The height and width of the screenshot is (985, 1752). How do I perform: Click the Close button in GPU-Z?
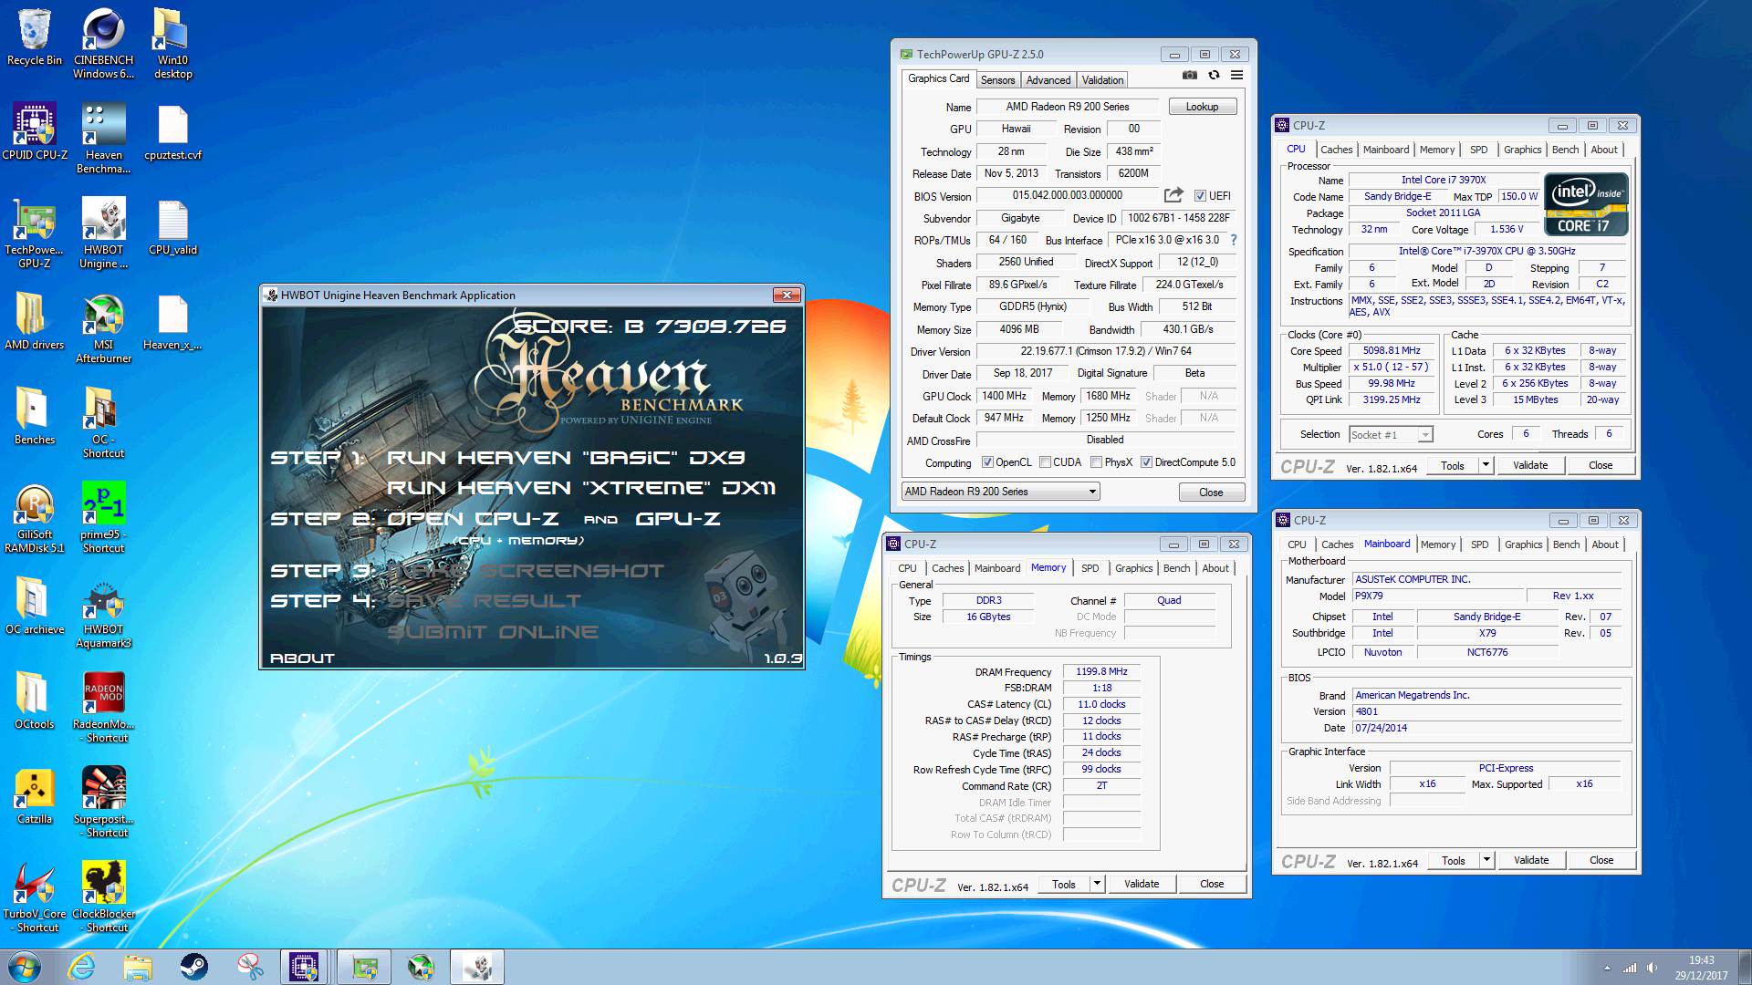[1211, 493]
